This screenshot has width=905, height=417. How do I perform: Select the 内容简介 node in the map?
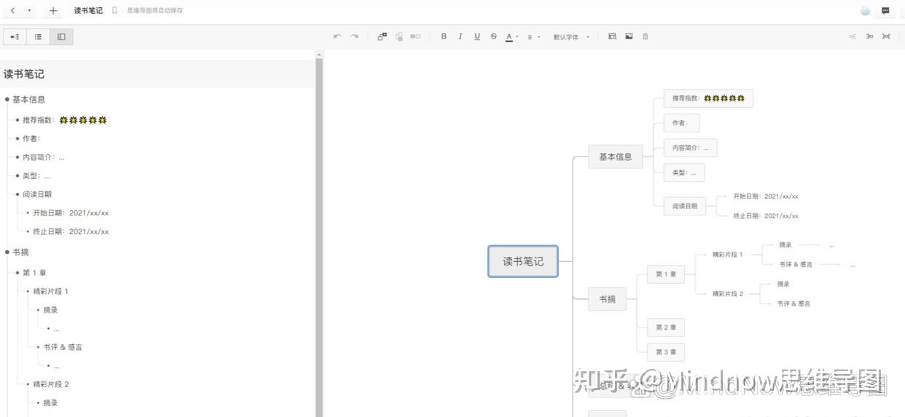coord(690,148)
